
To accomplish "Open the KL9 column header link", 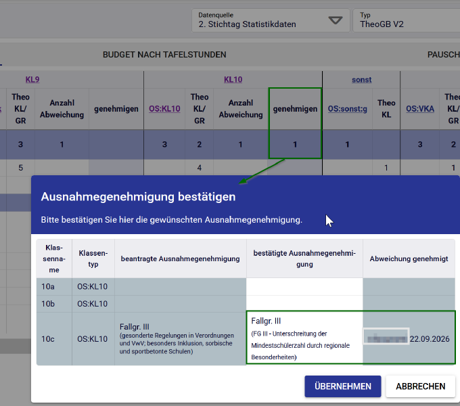I will pos(32,79).
